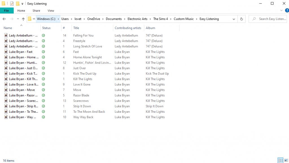Select Luke Bryan - Just Over file icon
Screen dimensions: 289x163
tap(6, 68)
